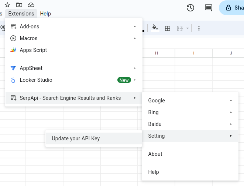Expand the Google submenu
This screenshot has height=186, width=244.
[190, 101]
